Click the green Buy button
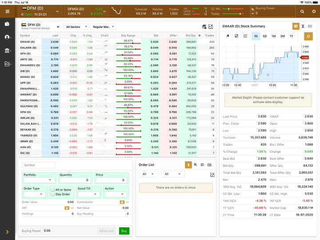 pos(124,231)
